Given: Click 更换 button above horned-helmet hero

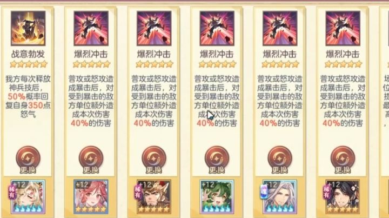Looking at the screenshot, I should [x=154, y=160].
